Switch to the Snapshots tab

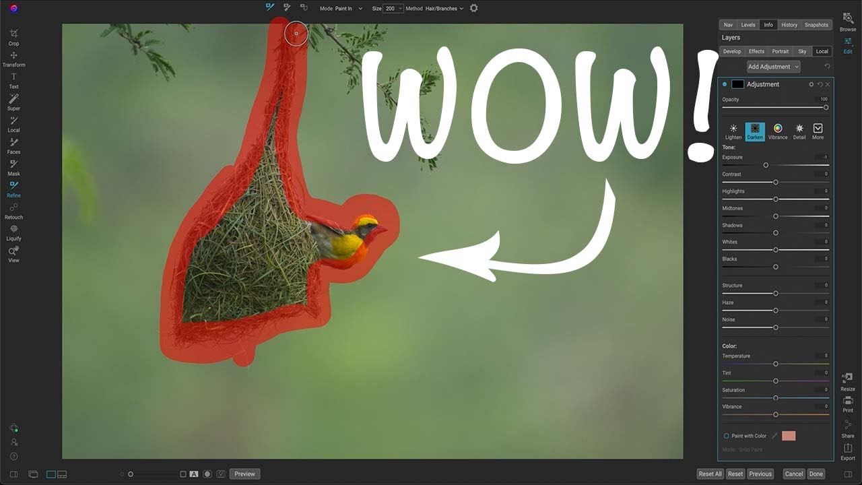(x=816, y=25)
